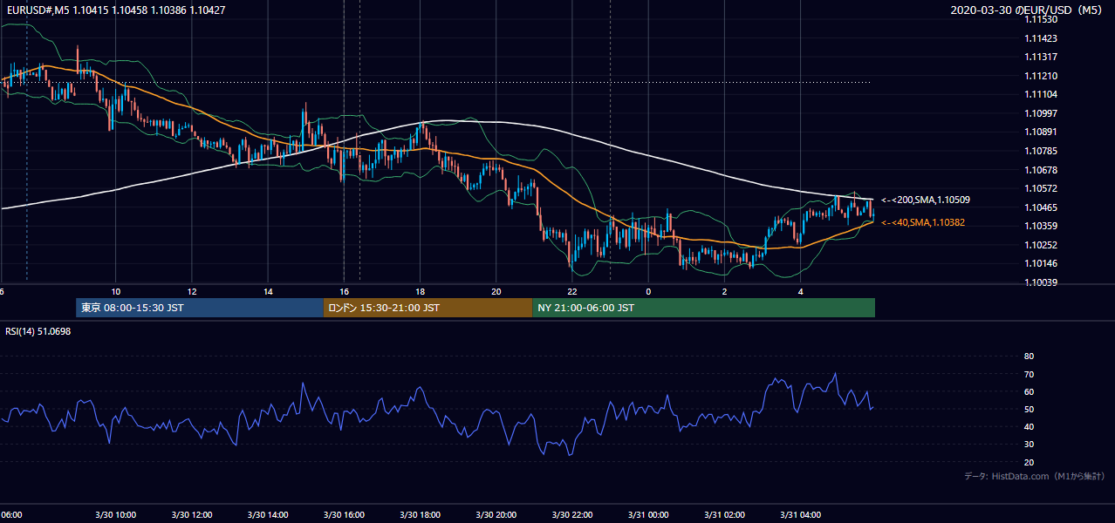
Task: Click the 1.10252 price axis label
Action: 1041,245
